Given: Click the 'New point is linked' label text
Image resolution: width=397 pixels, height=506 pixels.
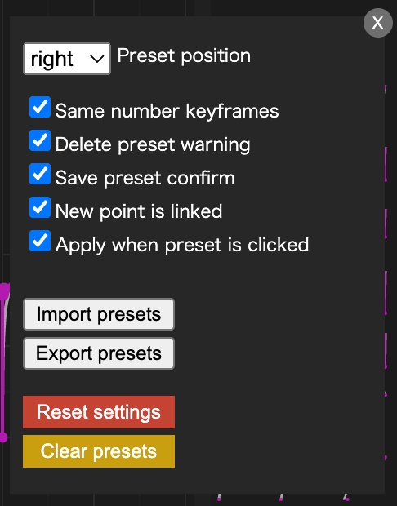Looking at the screenshot, I should (139, 211).
